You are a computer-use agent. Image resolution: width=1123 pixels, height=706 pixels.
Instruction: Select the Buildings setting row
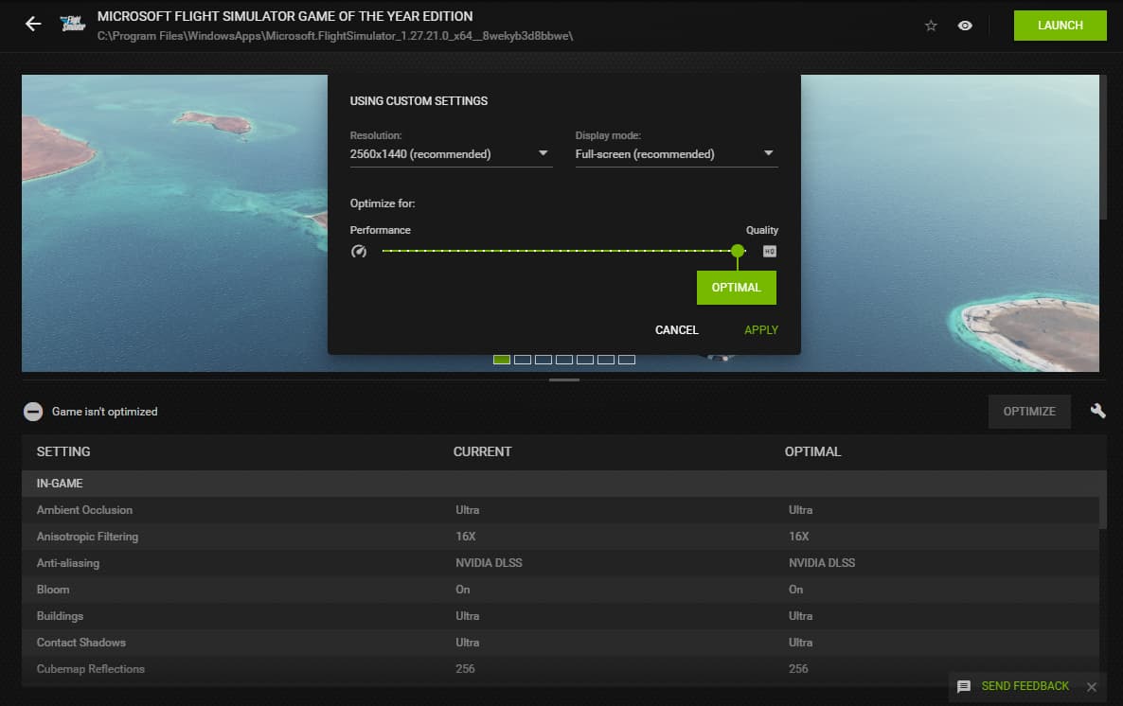[x=560, y=616]
